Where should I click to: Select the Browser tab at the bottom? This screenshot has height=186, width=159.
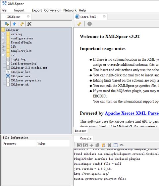[80, 131]
